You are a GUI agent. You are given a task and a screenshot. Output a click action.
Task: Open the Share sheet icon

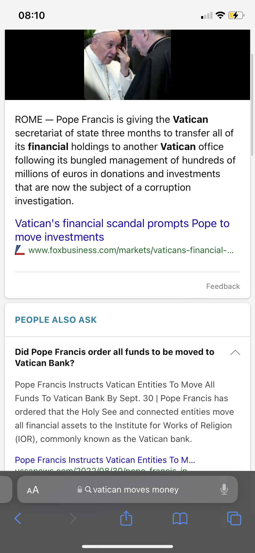click(126, 518)
